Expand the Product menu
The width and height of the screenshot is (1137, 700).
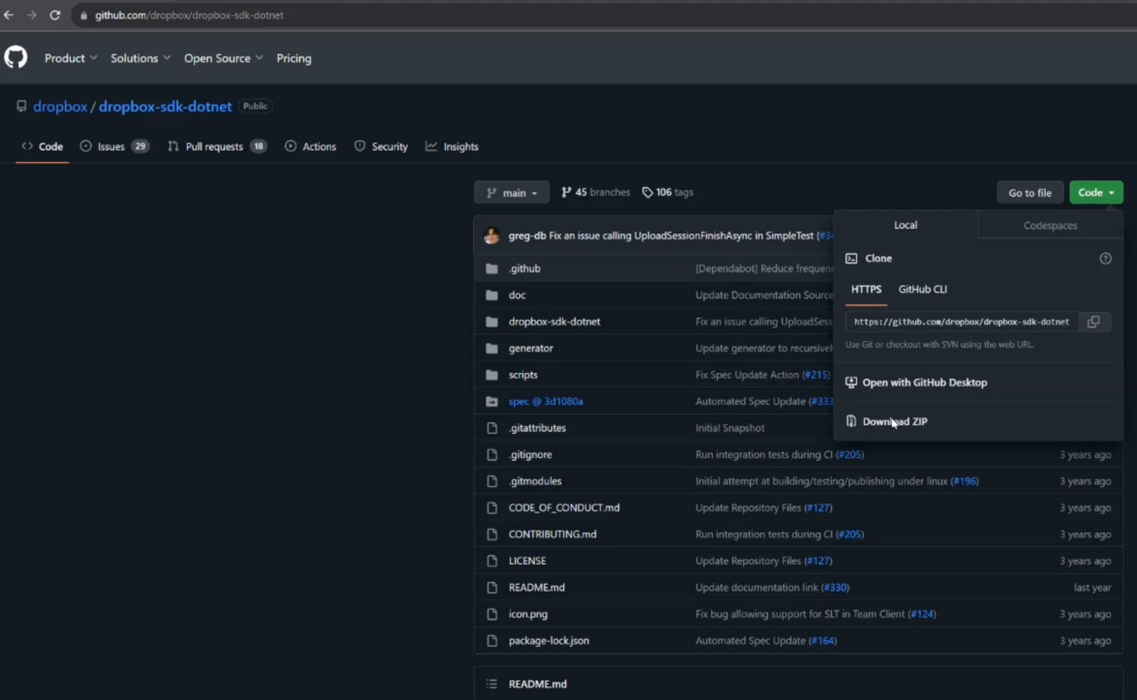[x=71, y=58]
